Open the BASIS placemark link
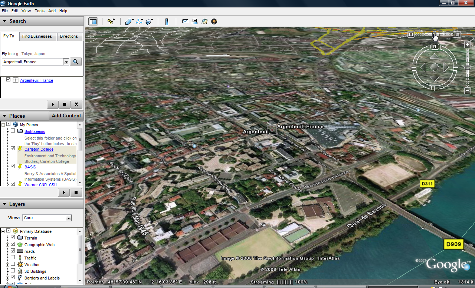The image size is (475, 288). pos(30,167)
